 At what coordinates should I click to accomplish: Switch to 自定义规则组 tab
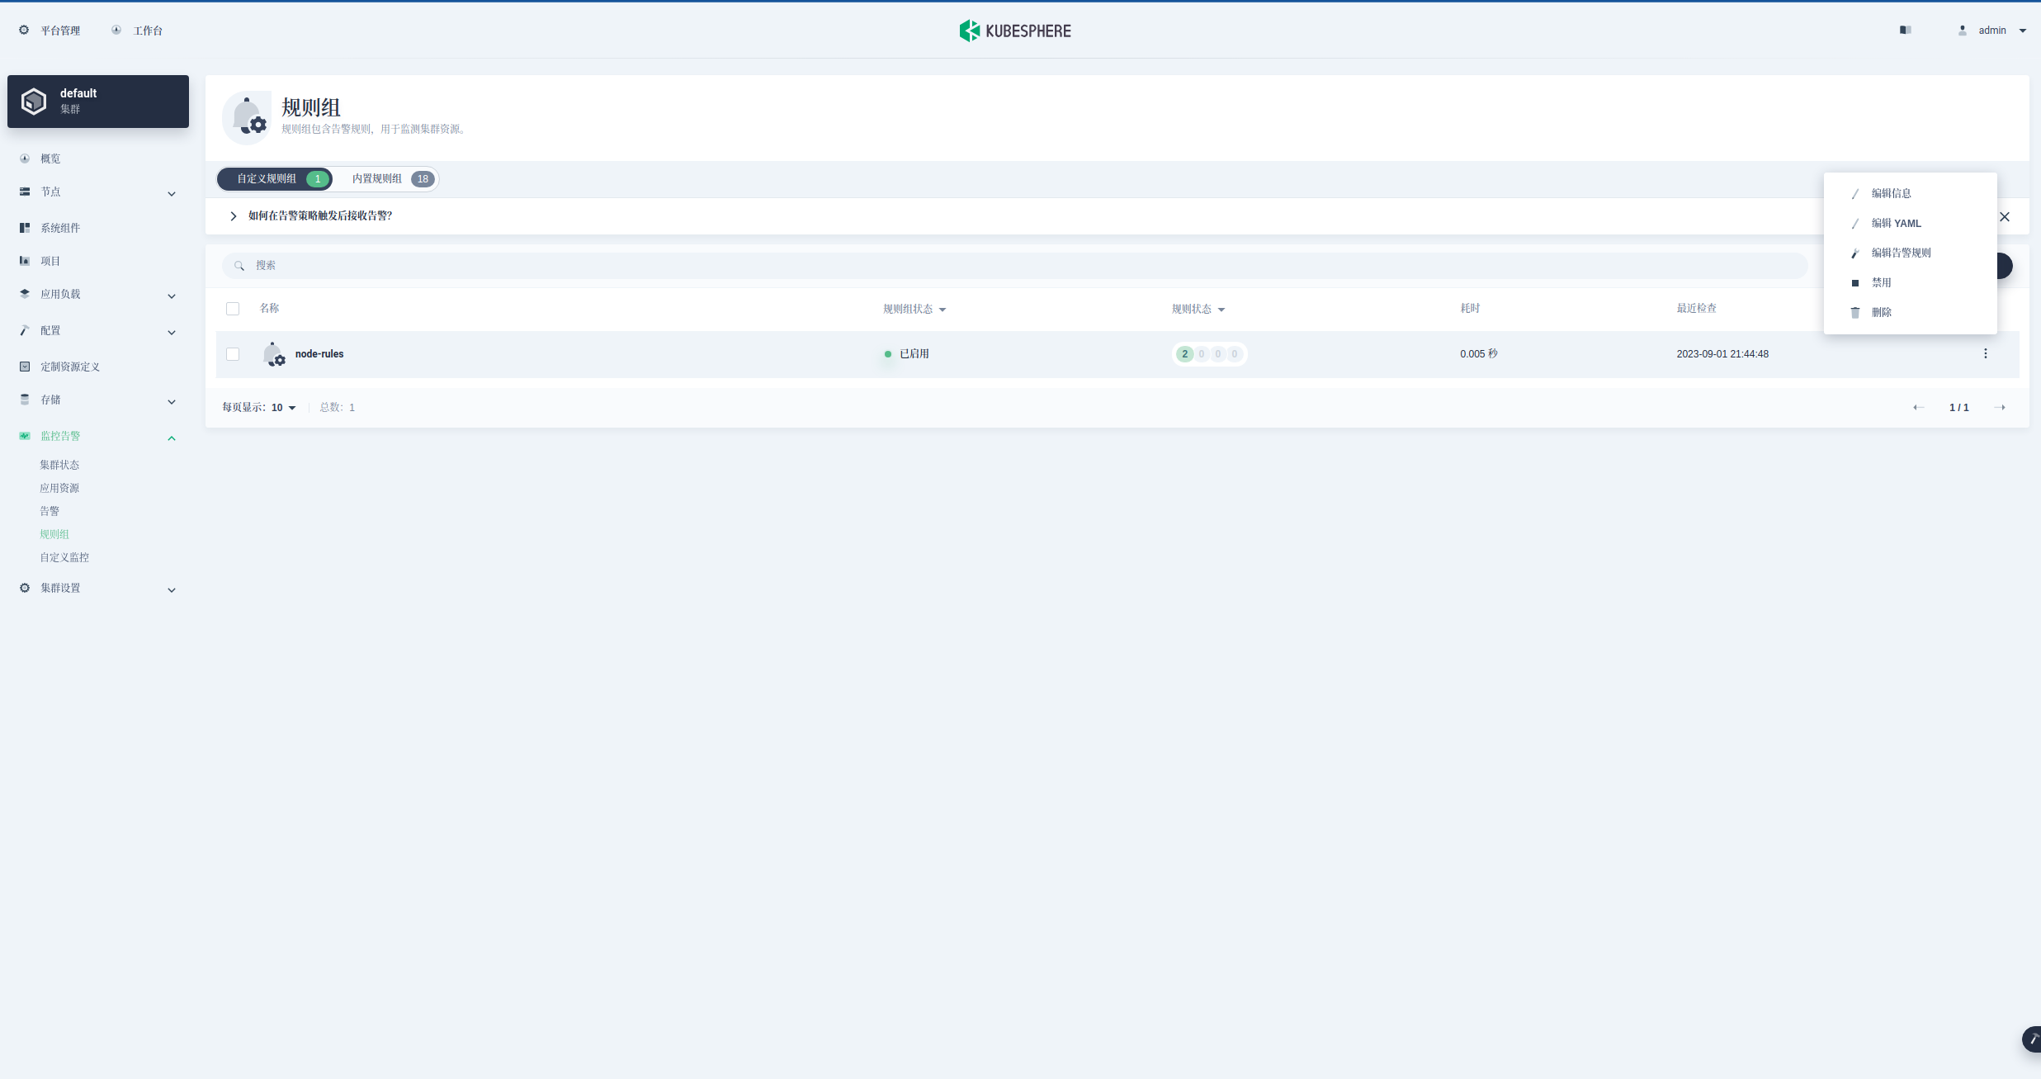275,179
